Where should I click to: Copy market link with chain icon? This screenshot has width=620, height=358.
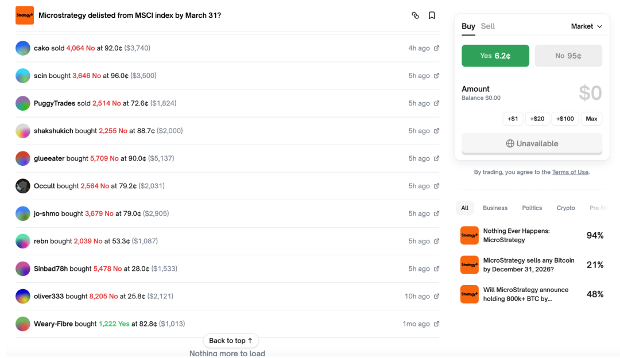[415, 15]
